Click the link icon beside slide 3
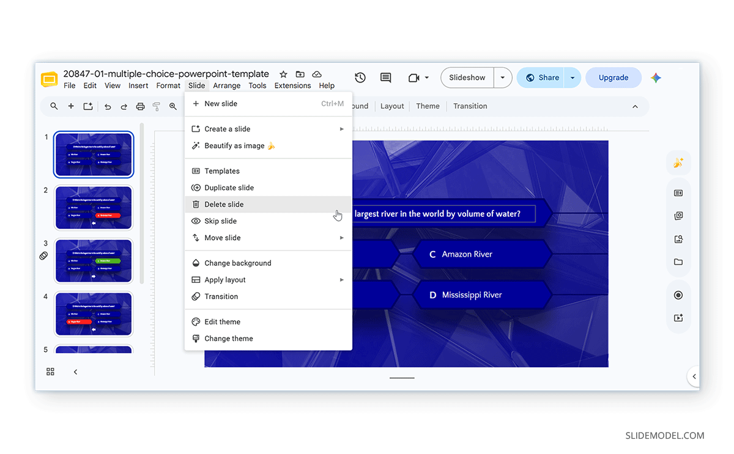 pyautogui.click(x=43, y=256)
